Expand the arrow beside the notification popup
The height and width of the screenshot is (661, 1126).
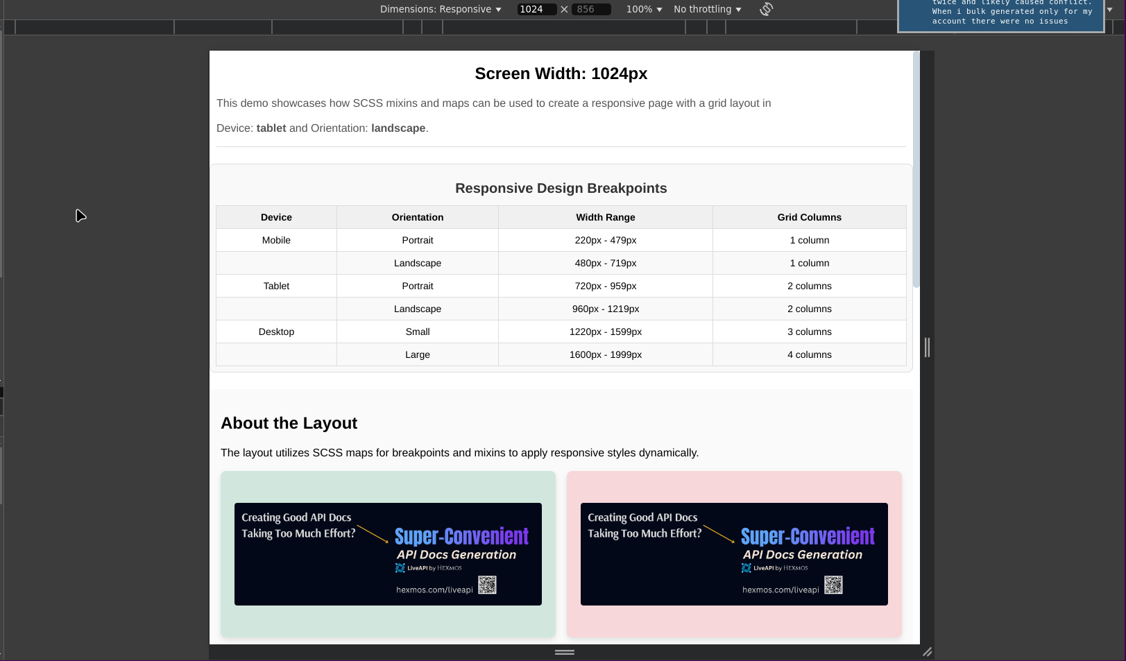pos(1110,10)
